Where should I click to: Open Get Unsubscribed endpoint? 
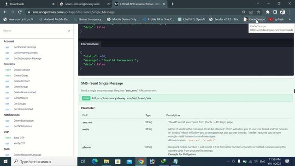23,109
